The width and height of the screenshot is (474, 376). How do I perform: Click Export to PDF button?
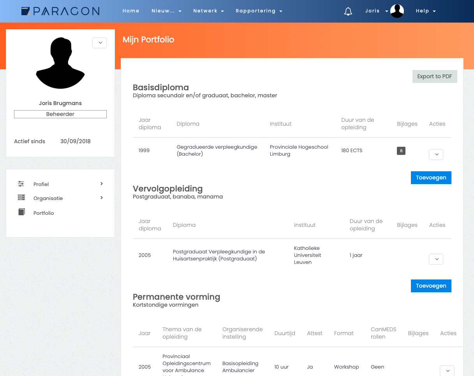tap(434, 76)
